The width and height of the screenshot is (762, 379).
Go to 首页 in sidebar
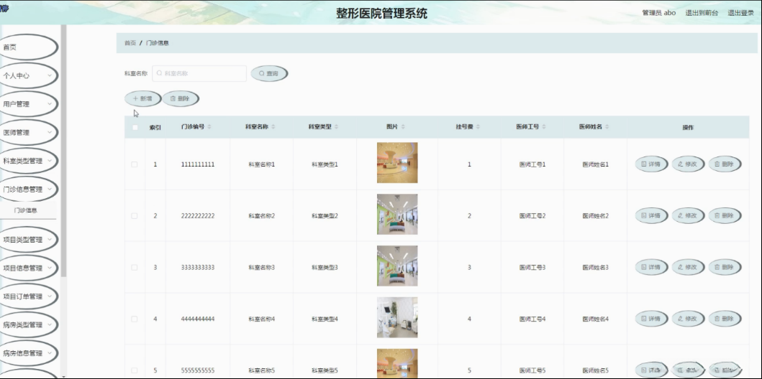click(x=28, y=47)
